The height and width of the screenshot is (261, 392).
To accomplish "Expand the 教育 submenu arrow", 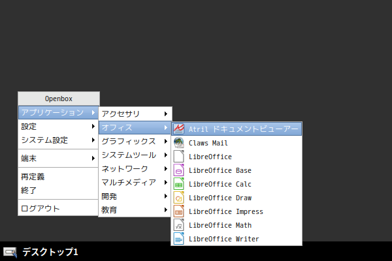I will click(x=166, y=210).
